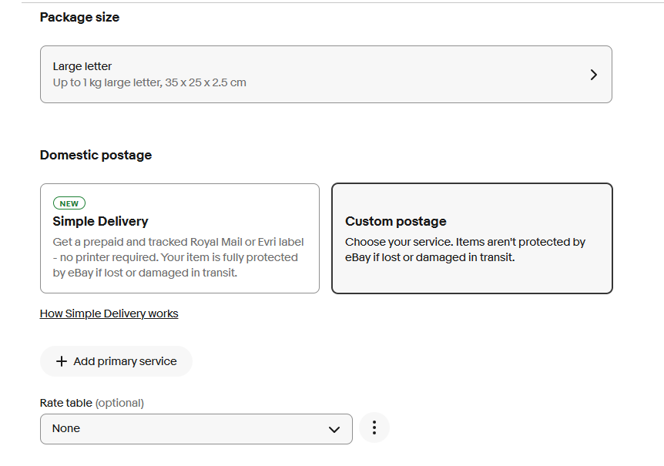Screen dimensions: 664x466
Task: Expand the Rate table dropdown showing None
Action: (196, 429)
